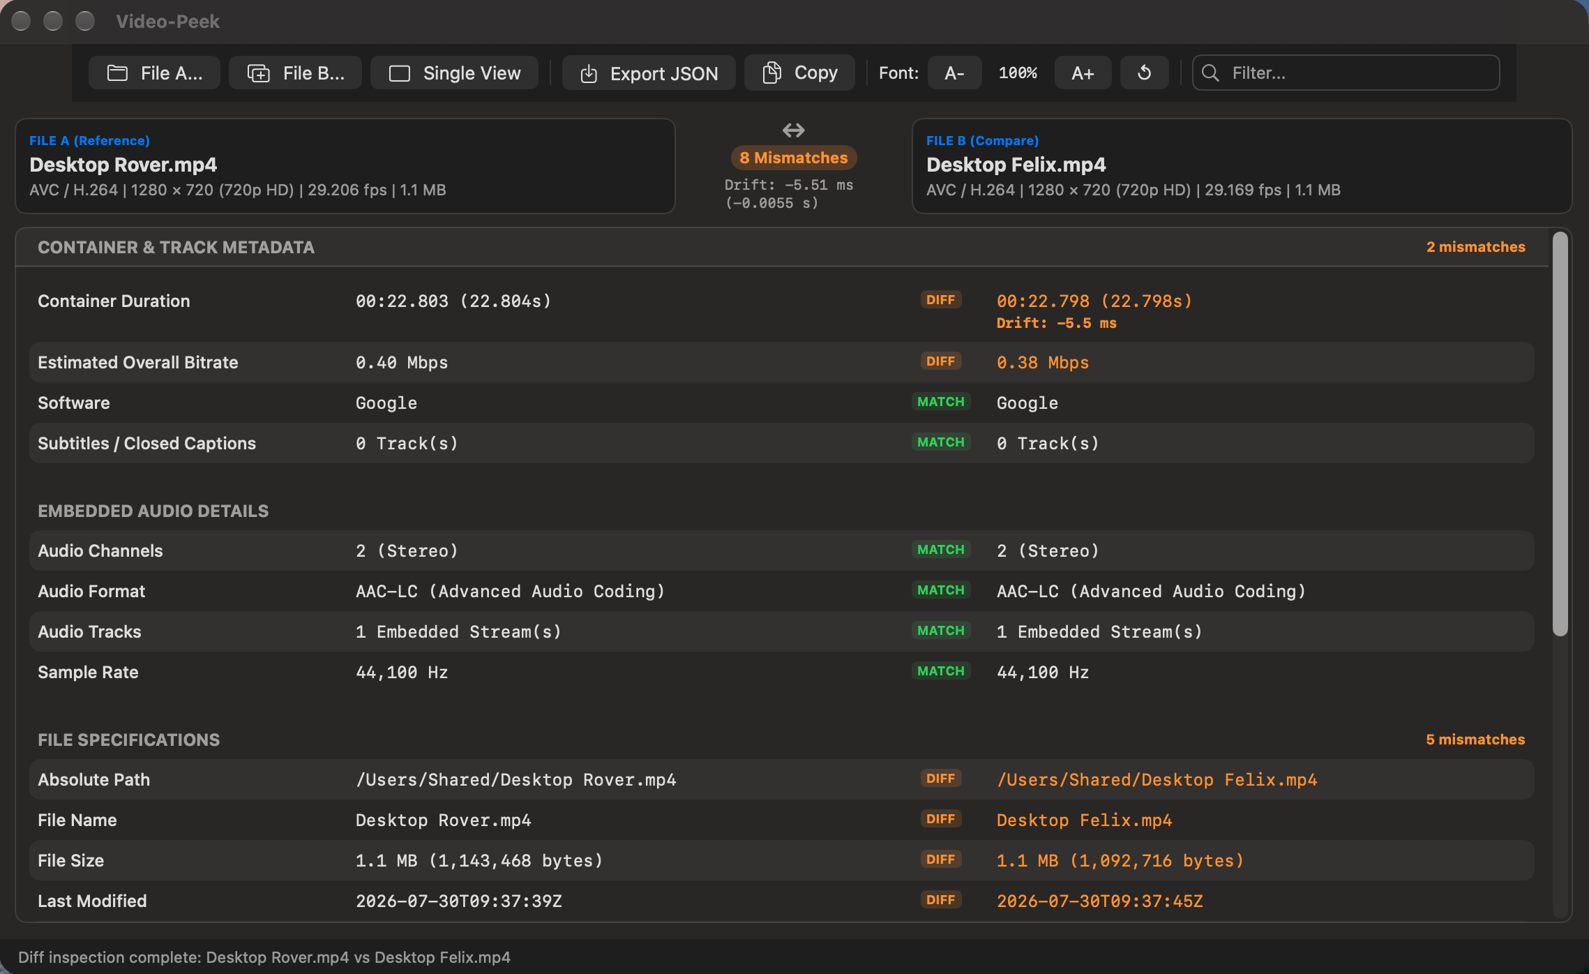
Task: Select the File B compare card
Action: click(x=1242, y=166)
